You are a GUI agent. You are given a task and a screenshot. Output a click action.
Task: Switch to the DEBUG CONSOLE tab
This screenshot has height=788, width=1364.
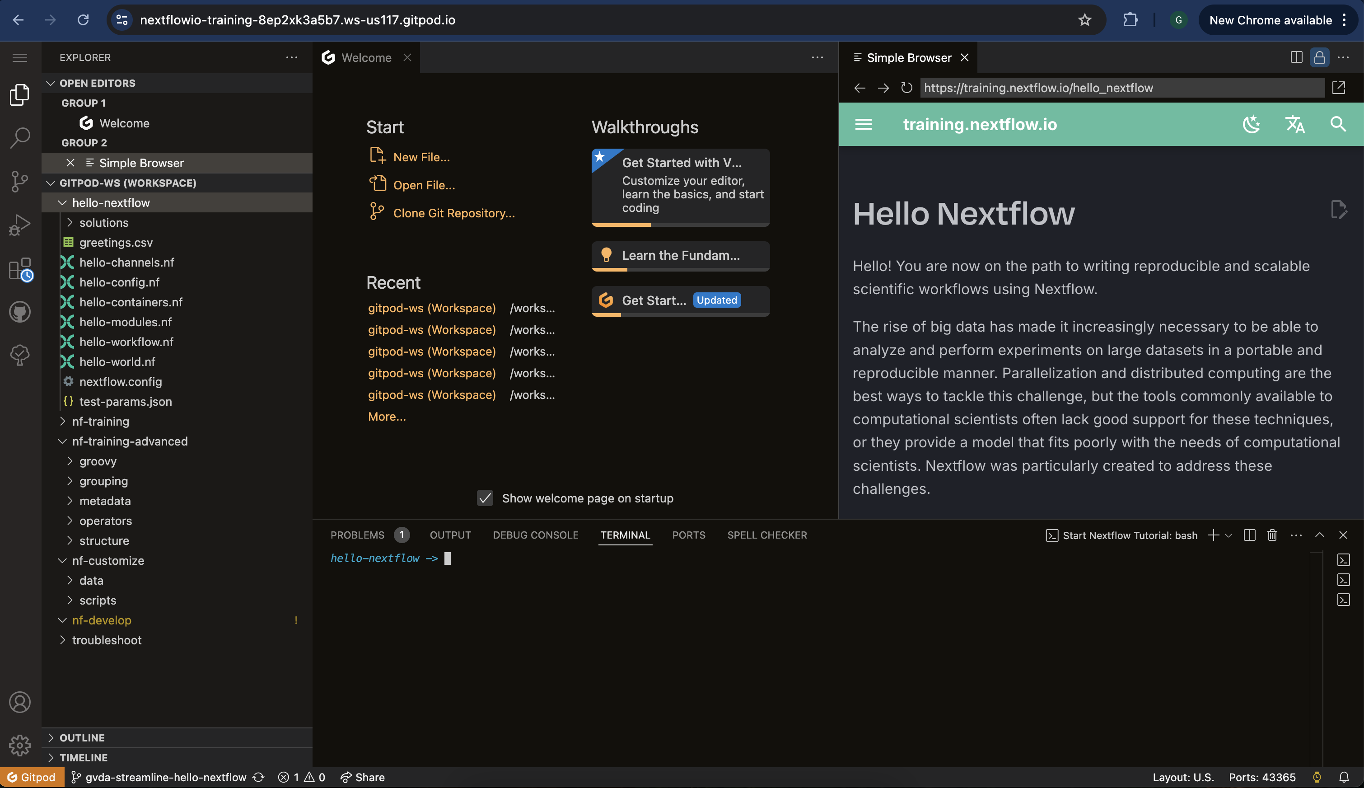535,535
